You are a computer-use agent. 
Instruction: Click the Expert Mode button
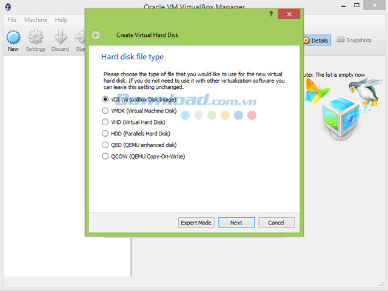coord(196,223)
